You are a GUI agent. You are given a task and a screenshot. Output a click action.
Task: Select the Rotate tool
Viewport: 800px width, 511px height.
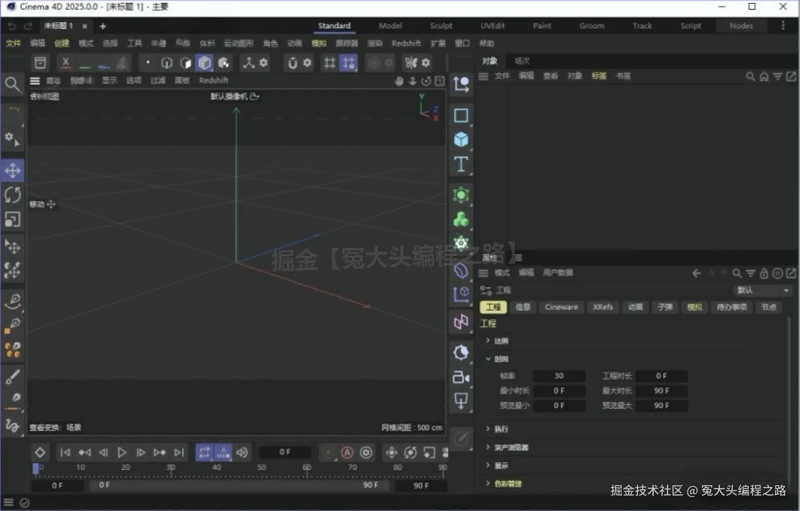13,195
